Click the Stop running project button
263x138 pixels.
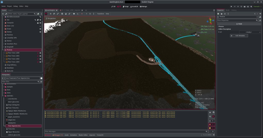coord(238,6)
